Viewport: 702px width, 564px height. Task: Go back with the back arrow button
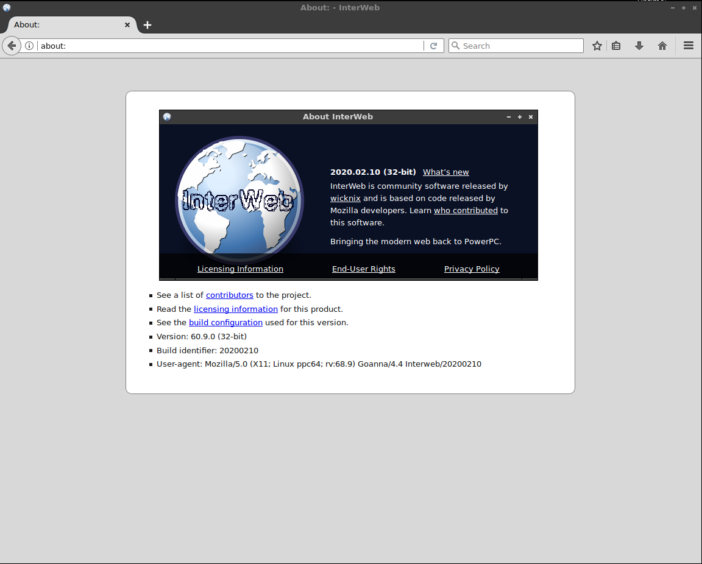click(12, 46)
